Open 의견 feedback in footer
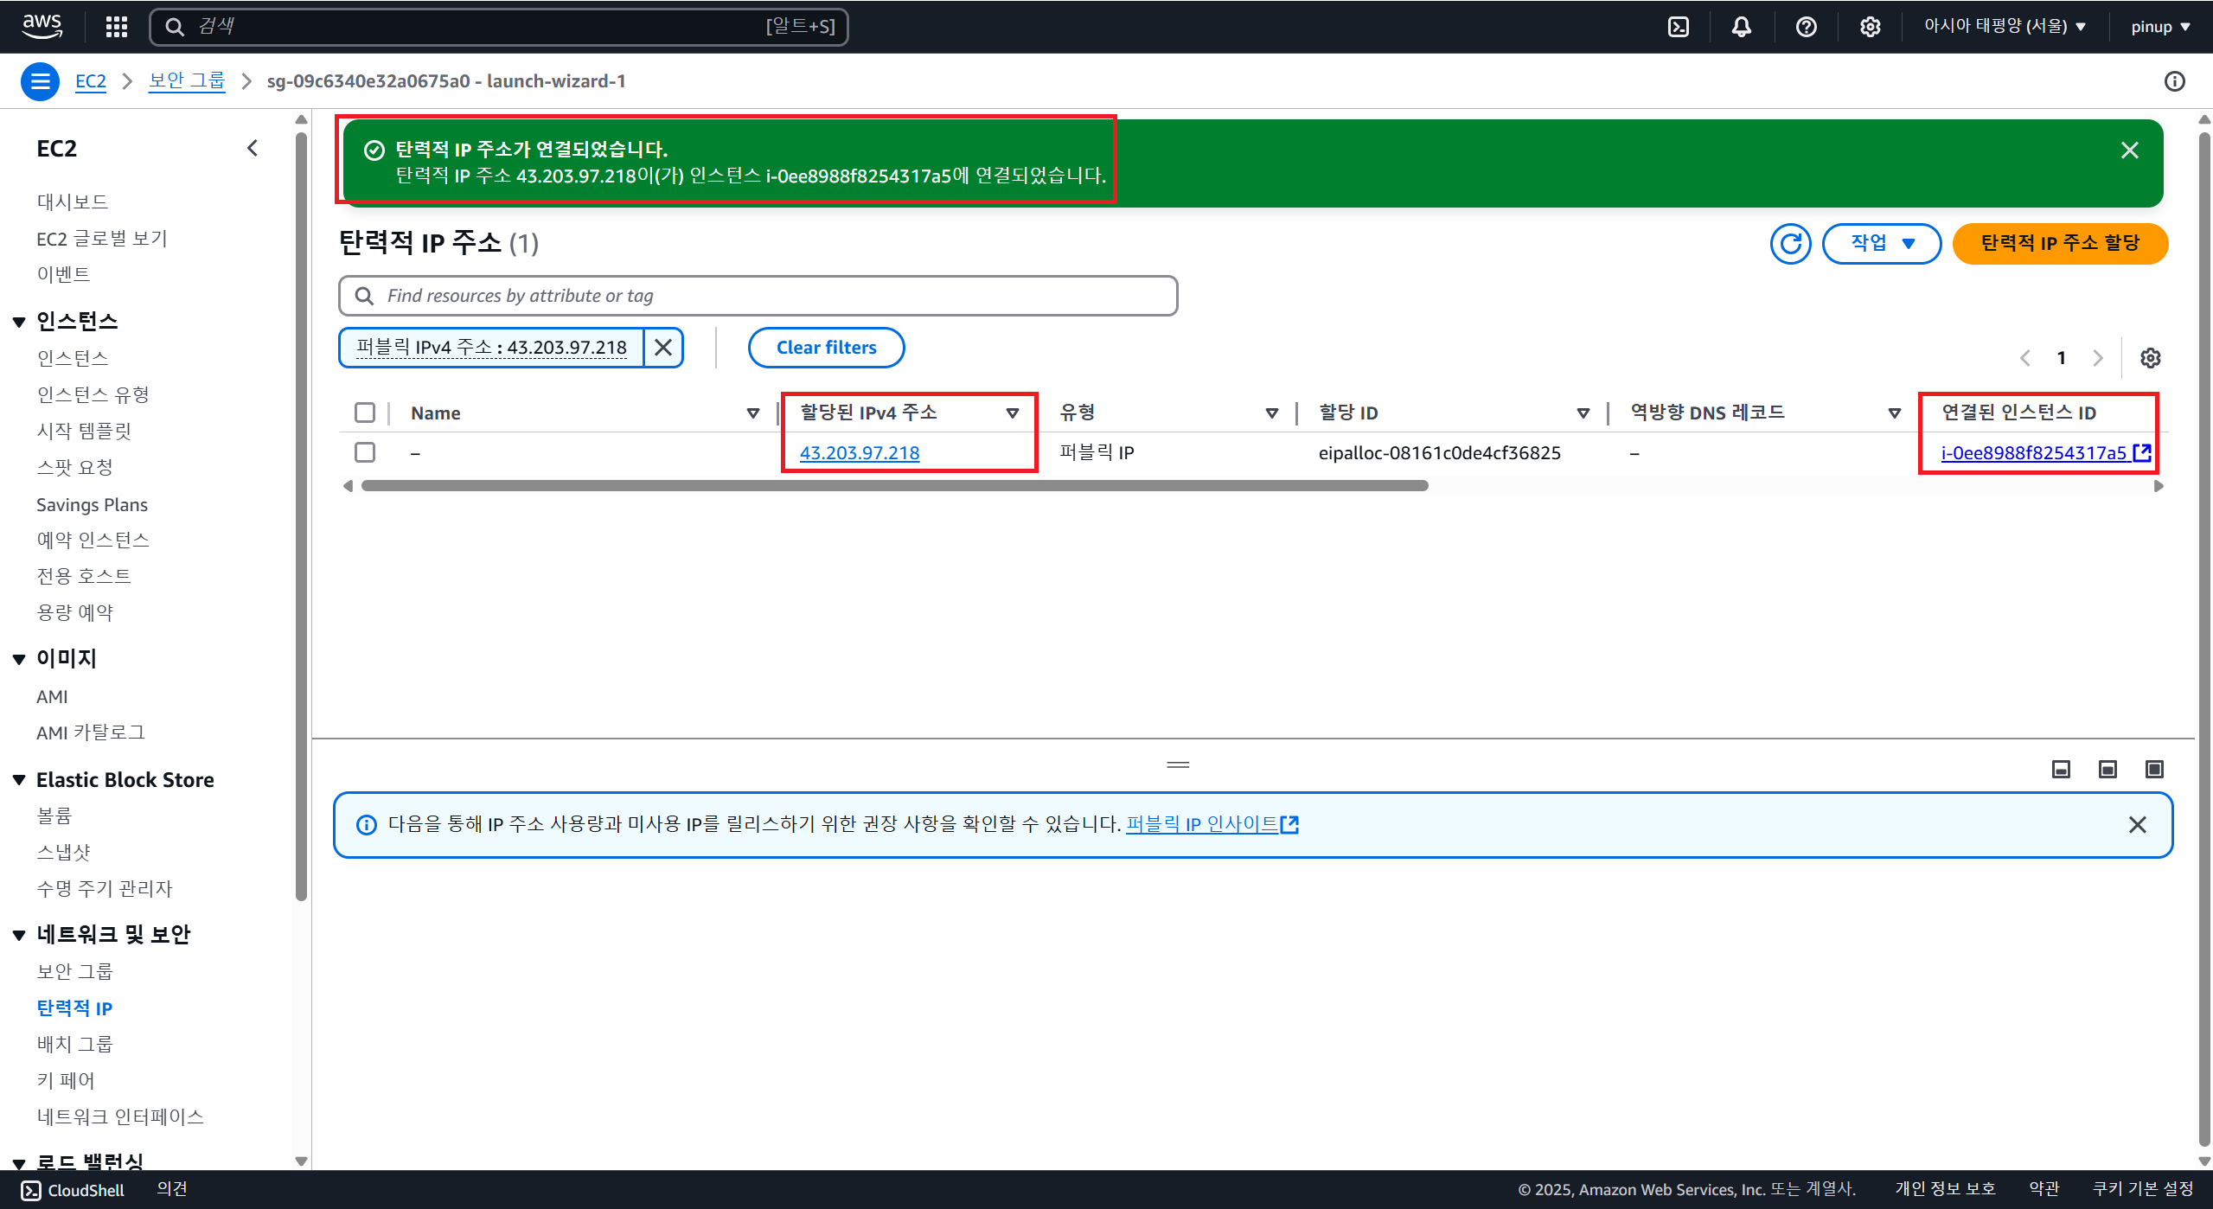 [172, 1189]
